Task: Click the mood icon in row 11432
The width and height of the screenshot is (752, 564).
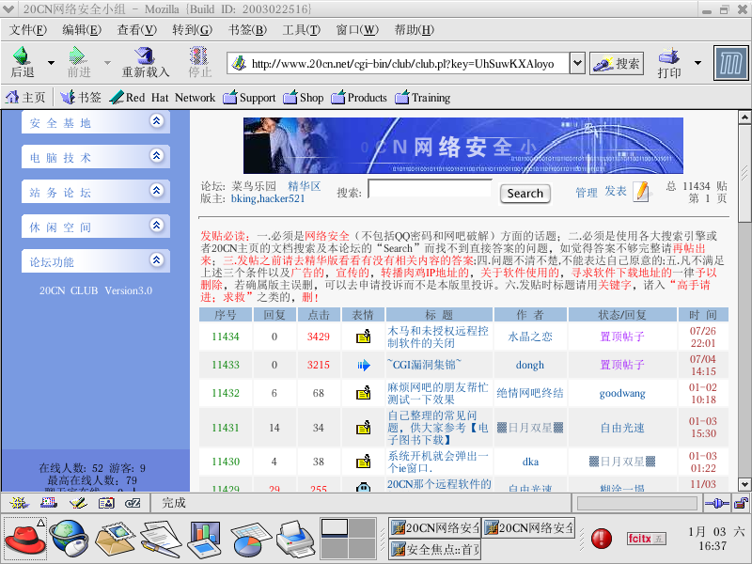Action: tap(364, 393)
